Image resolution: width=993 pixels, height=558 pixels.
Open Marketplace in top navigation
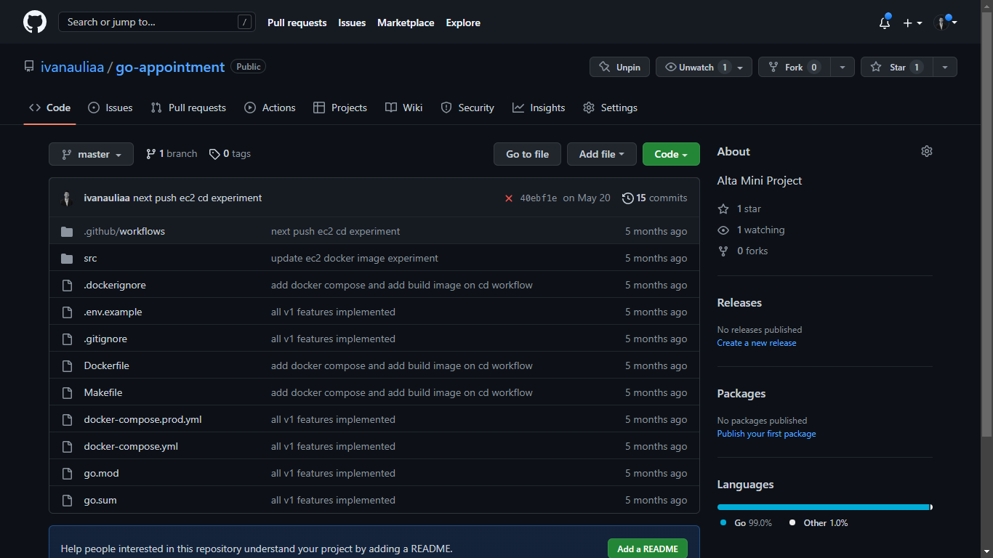click(406, 23)
